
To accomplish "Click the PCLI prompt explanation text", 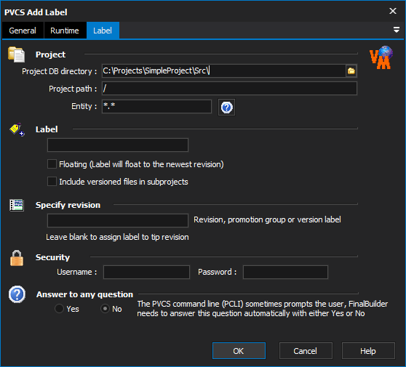I will coord(262,309).
